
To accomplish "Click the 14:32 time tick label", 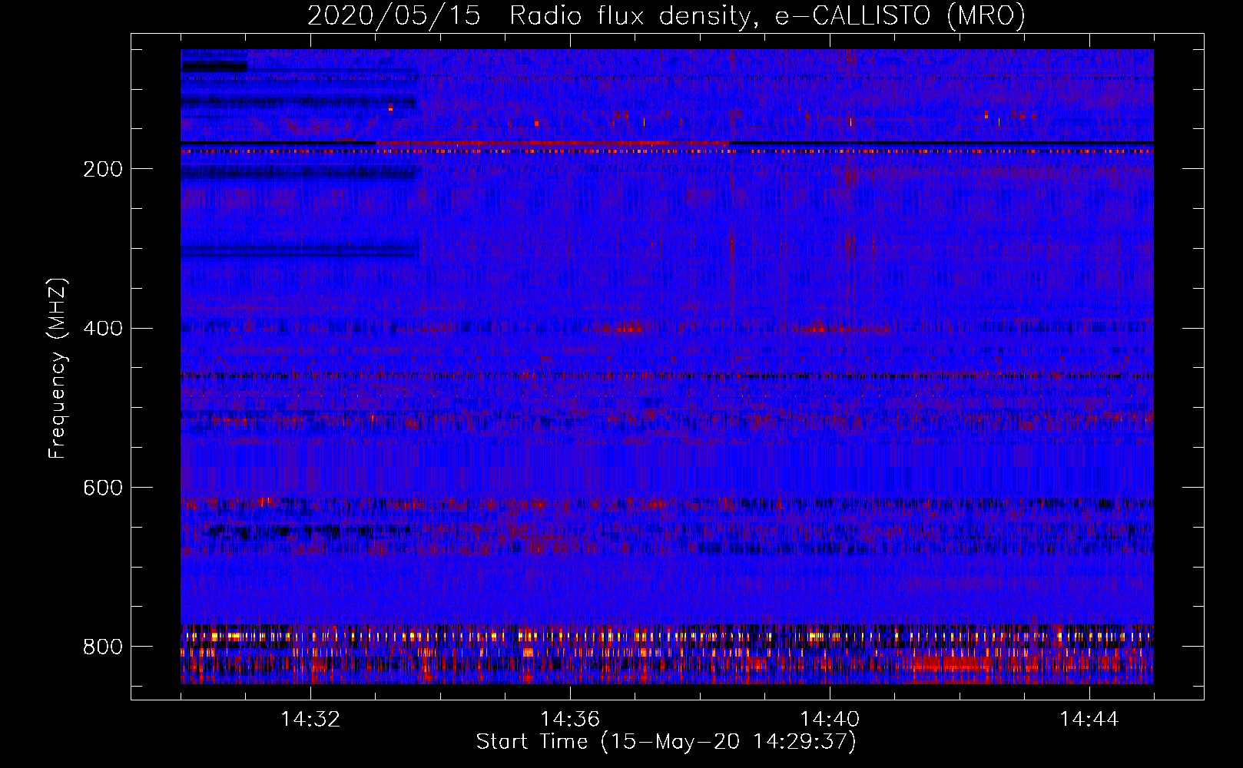I will (310, 720).
